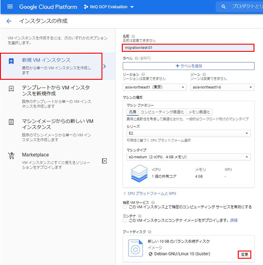Image resolution: width=263 pixels, height=265 pixels.
Task: Open the region dropdown asia-northeast1 (東京)
Action: pos(155,87)
